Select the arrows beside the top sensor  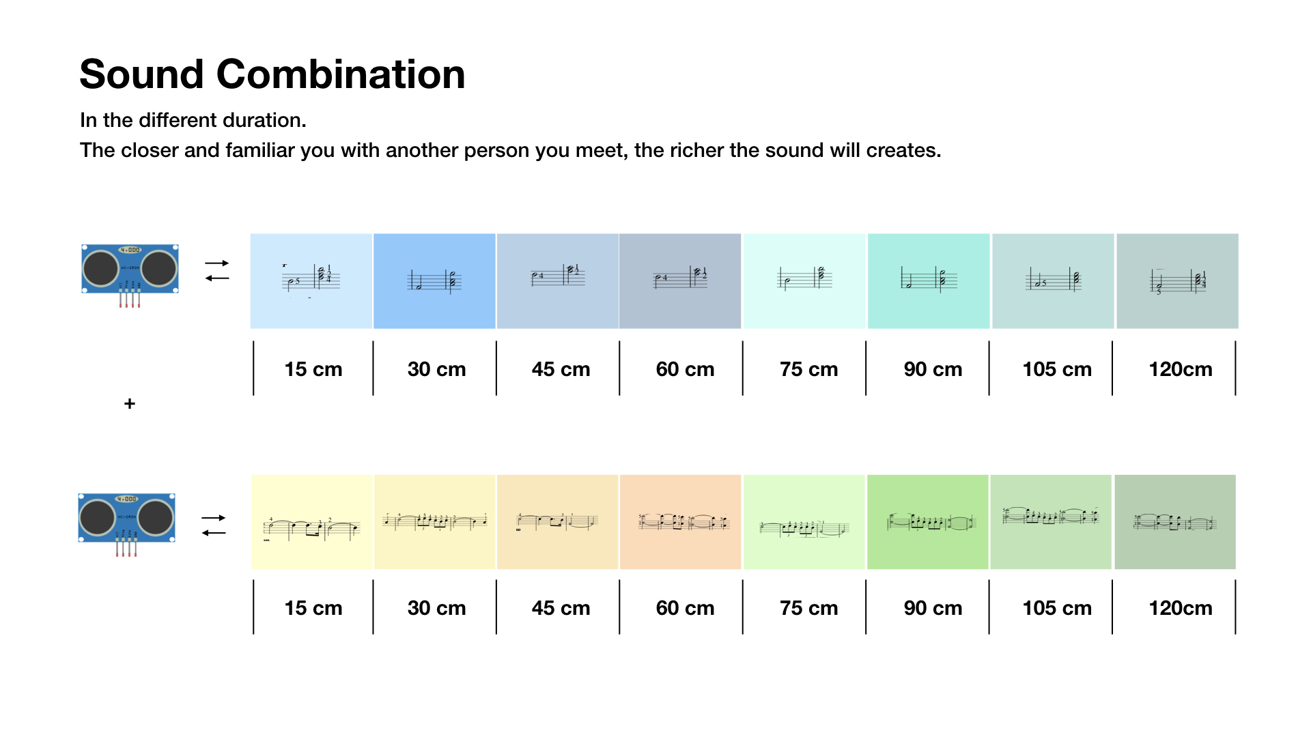click(x=217, y=270)
